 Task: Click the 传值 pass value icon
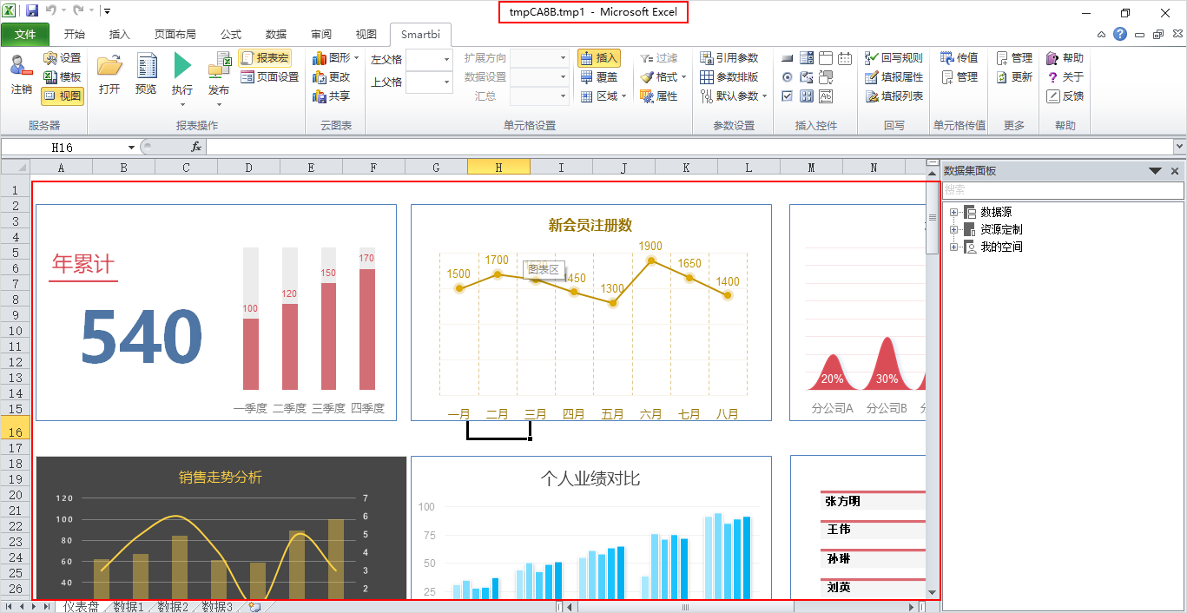[x=946, y=57]
